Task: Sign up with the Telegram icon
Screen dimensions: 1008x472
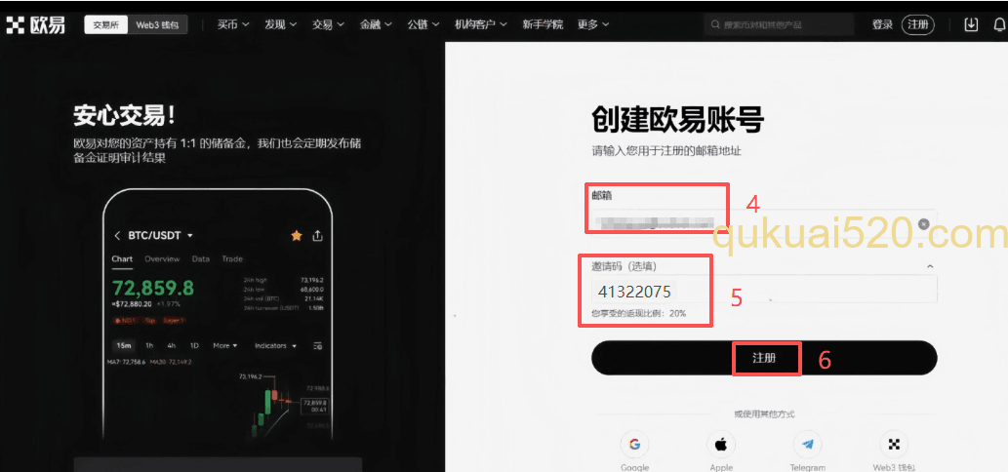Action: [x=807, y=445]
